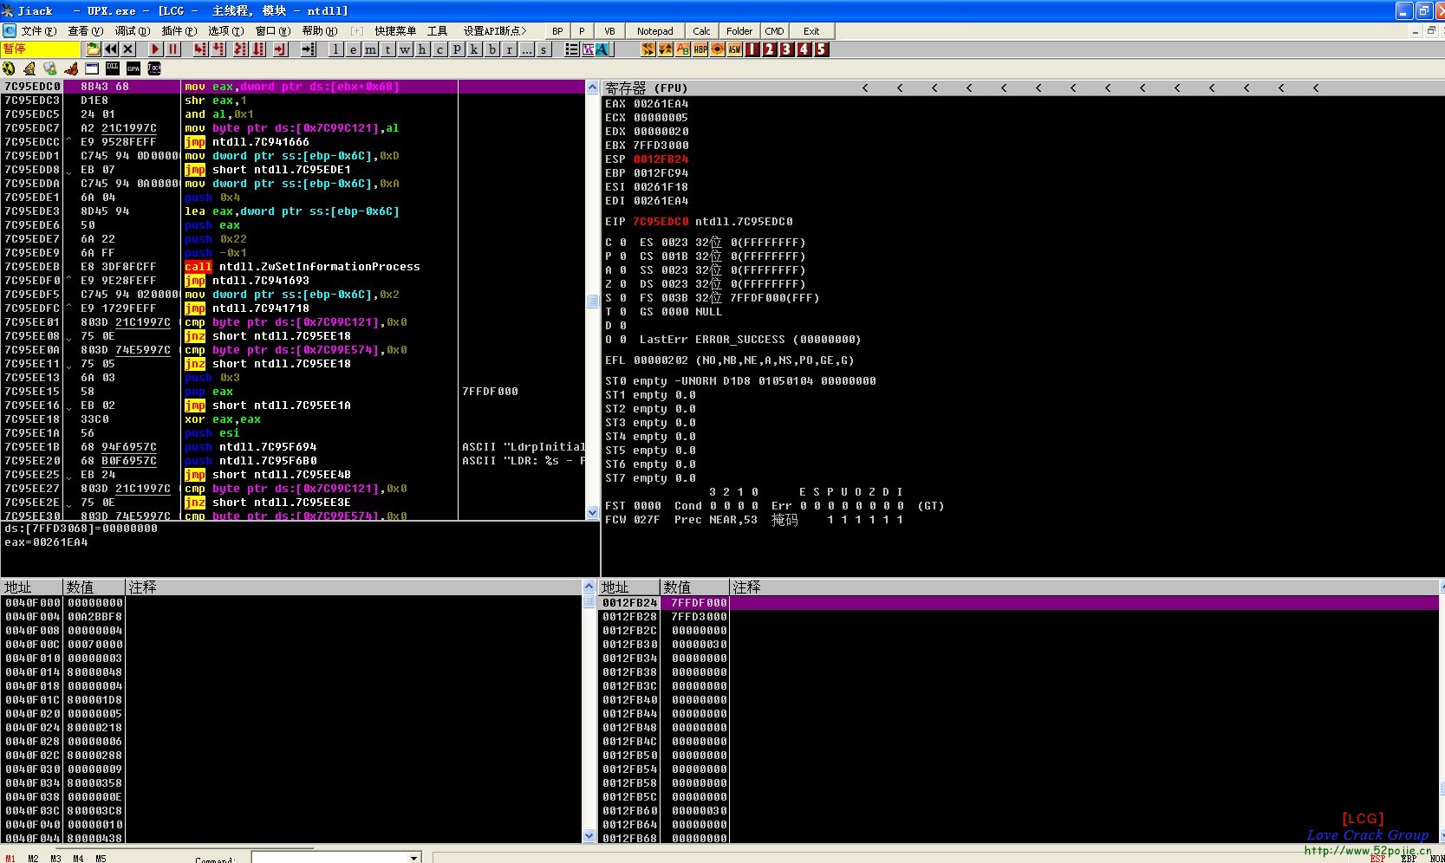Click the debugging options list icon
Screen dimensions: 1445x863
click(572, 49)
